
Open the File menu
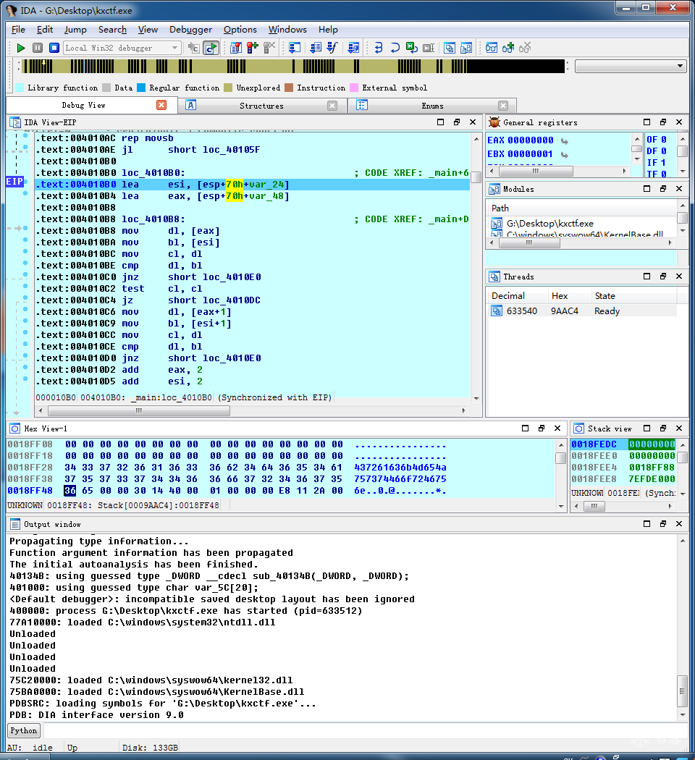(18, 30)
